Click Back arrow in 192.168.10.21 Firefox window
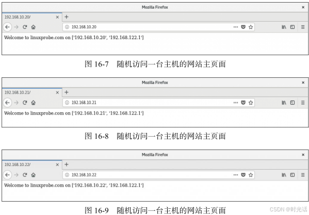 point(8,103)
